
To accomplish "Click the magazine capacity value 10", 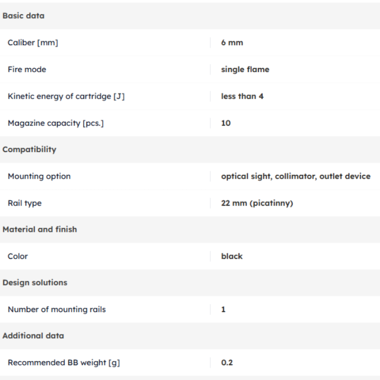I will pos(226,123).
